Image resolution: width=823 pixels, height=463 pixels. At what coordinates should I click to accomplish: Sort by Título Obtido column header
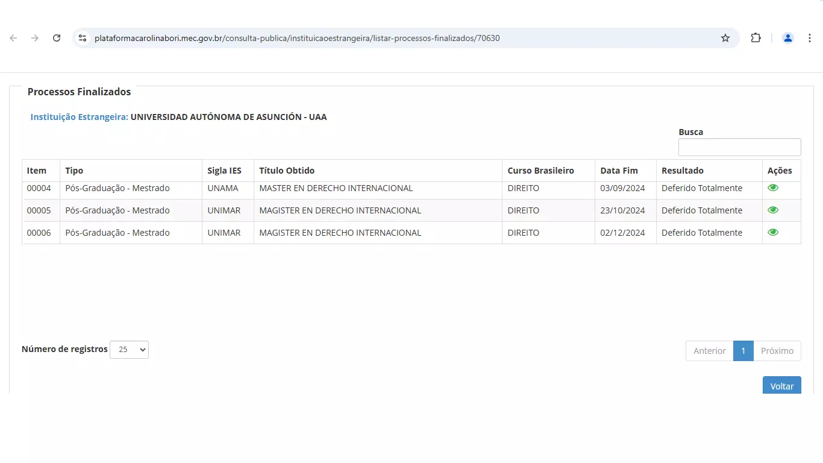pyautogui.click(x=378, y=171)
